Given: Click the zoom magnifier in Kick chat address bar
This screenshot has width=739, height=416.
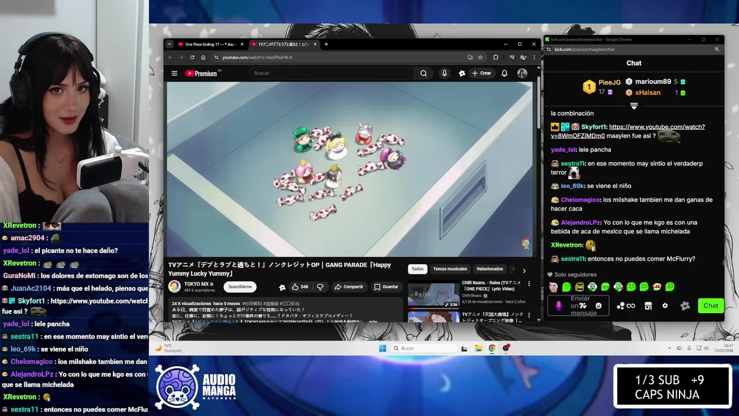Looking at the screenshot, I should click(717, 49).
